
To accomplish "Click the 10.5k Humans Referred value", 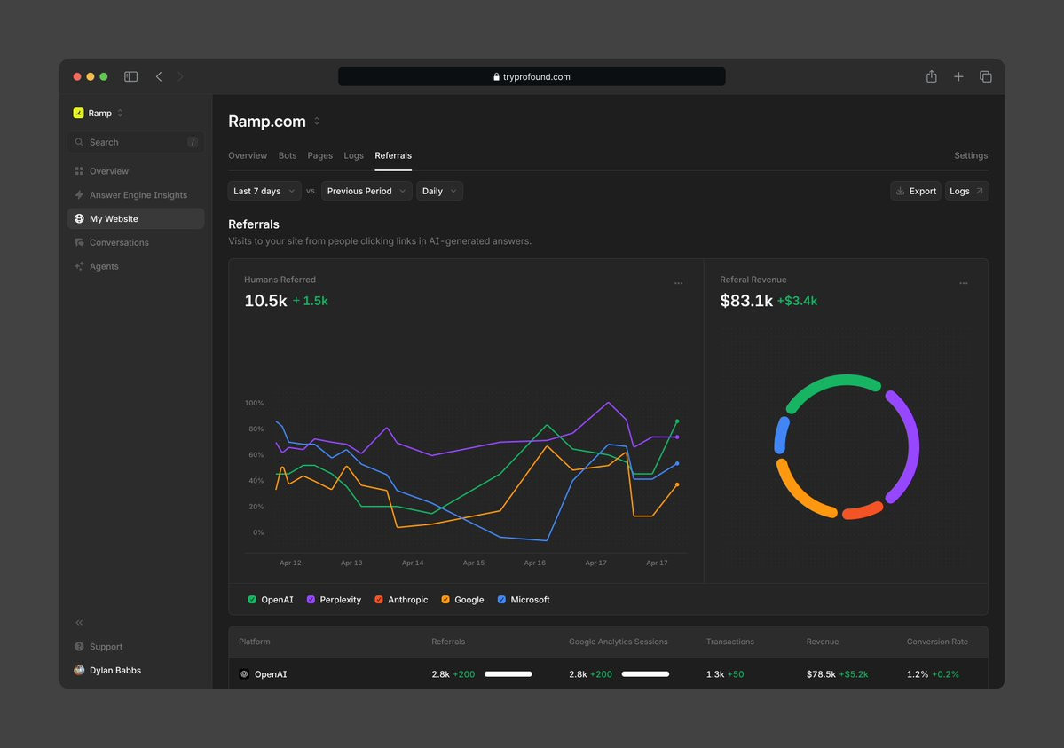I will 265,301.
